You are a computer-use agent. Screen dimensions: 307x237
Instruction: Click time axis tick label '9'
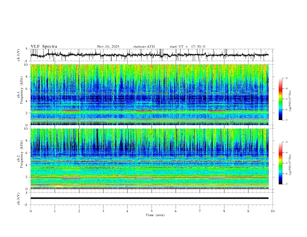click(248, 211)
